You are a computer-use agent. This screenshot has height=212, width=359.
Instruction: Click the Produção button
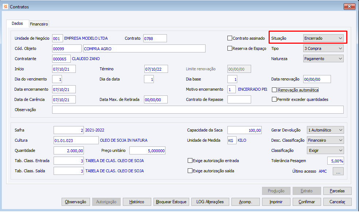click(x=276, y=191)
